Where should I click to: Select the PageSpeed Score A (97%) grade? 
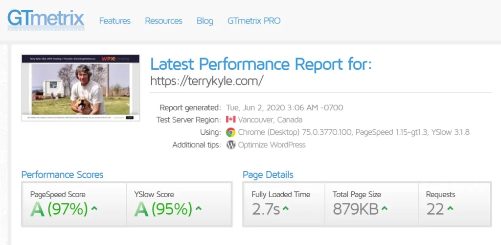click(x=59, y=209)
